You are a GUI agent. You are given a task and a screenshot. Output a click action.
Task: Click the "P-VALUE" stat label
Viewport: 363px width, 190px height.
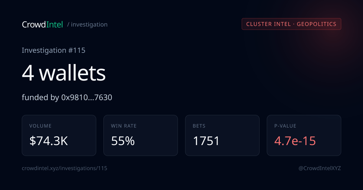(x=285, y=126)
